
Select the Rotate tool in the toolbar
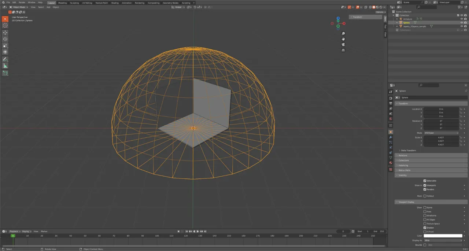pos(5,39)
